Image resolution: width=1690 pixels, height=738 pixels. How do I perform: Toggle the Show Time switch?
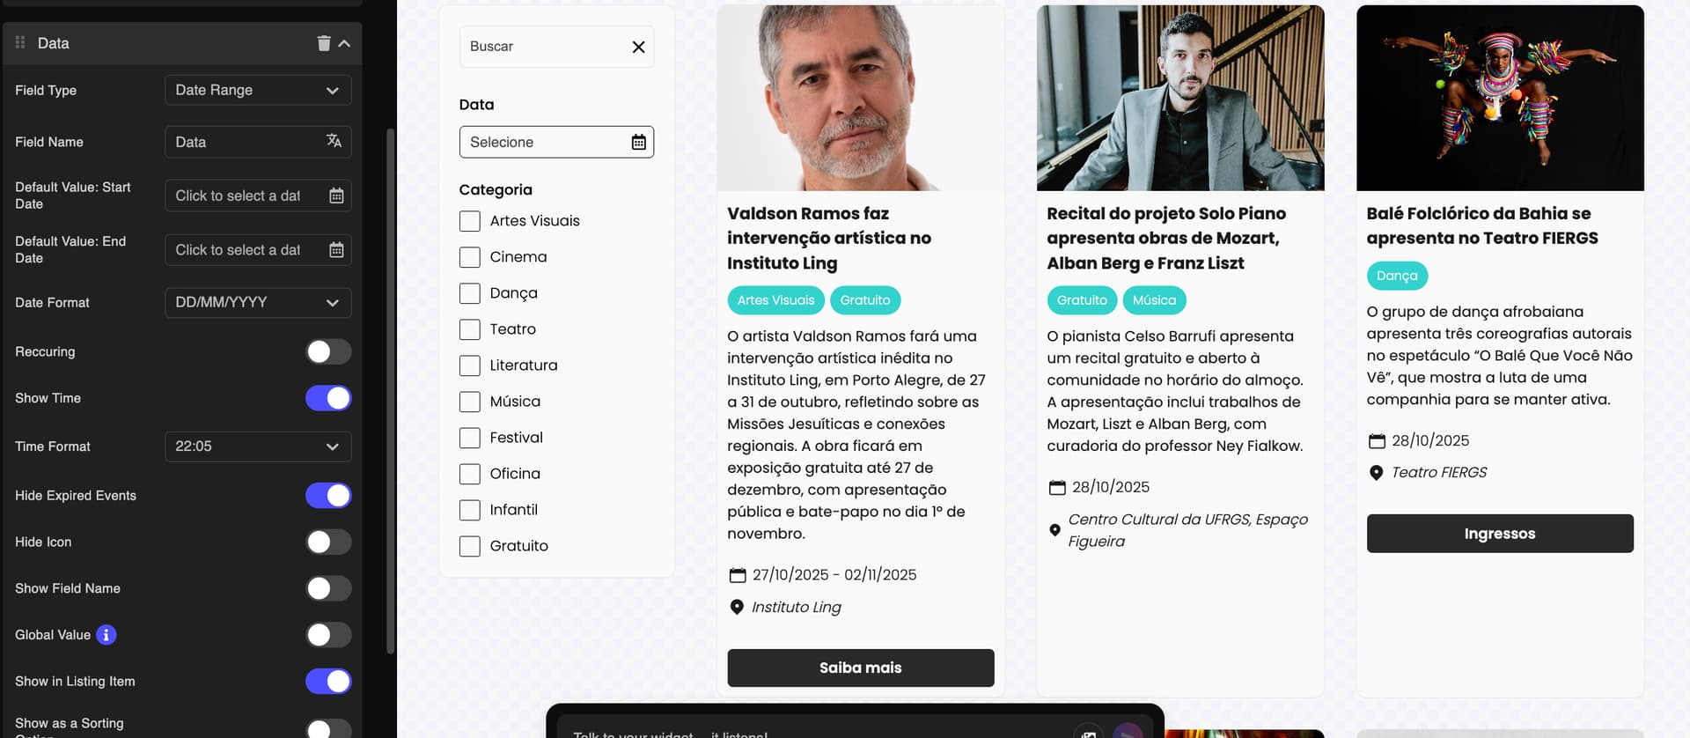(x=328, y=398)
